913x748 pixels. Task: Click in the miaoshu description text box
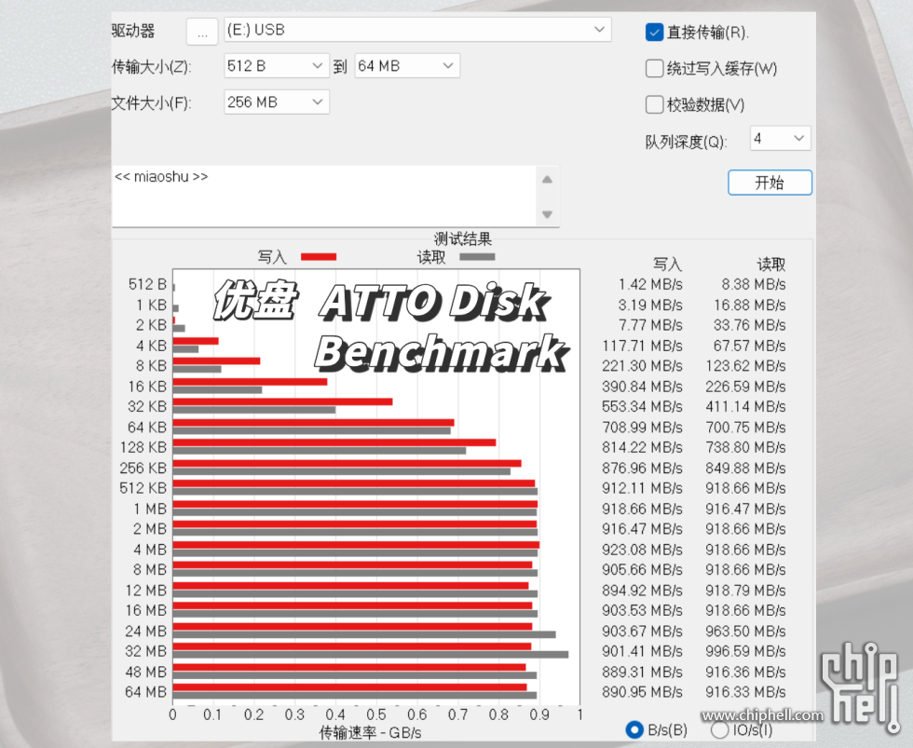click(323, 197)
